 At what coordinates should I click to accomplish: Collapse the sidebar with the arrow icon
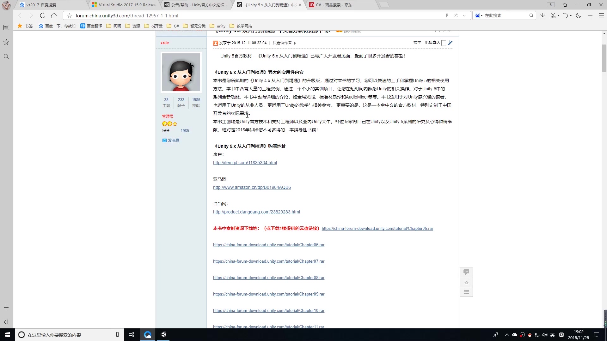click(x=6, y=322)
